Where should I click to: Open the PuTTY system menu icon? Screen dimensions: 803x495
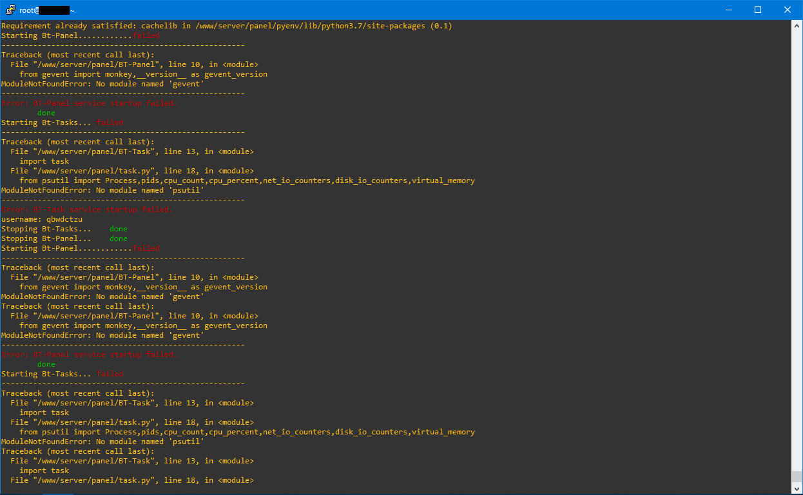point(9,10)
